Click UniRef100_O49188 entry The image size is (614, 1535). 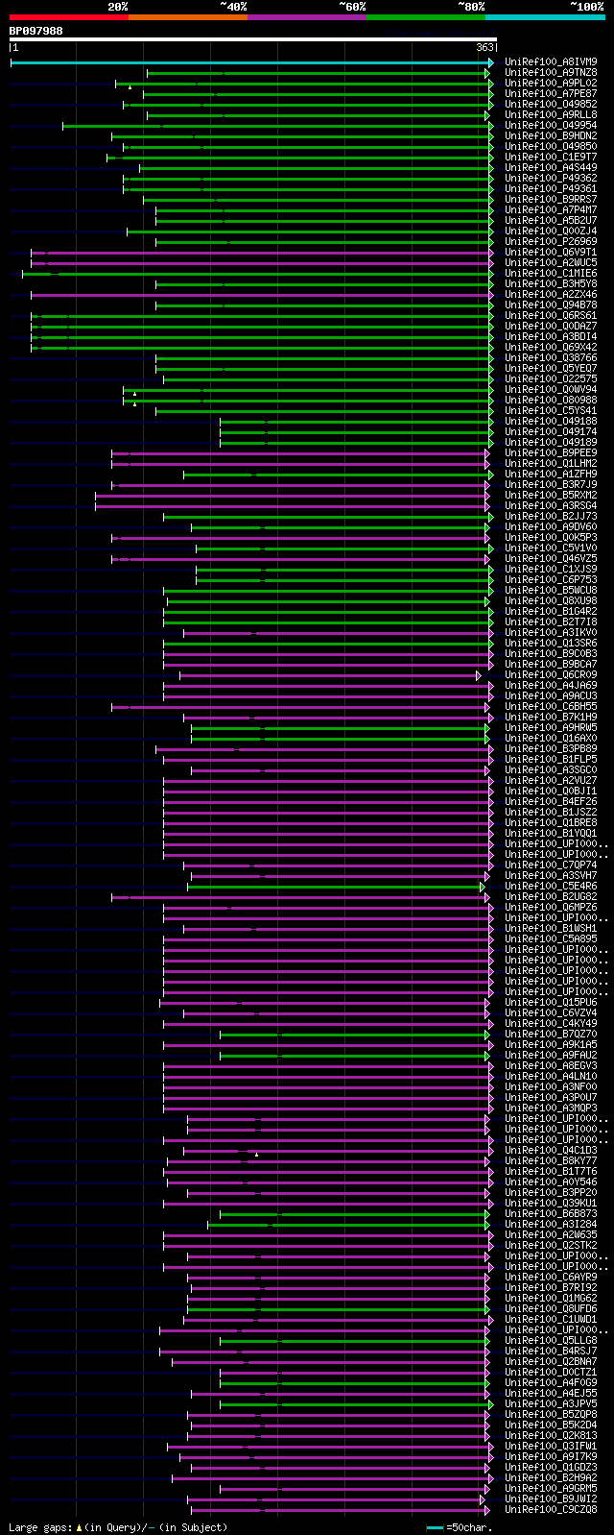pyautogui.click(x=551, y=422)
